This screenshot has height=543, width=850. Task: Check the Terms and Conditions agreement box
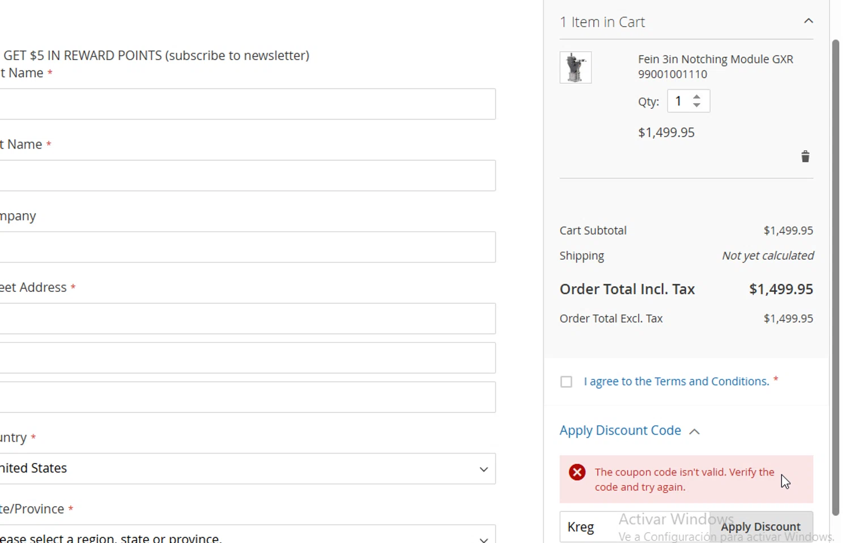click(x=566, y=381)
